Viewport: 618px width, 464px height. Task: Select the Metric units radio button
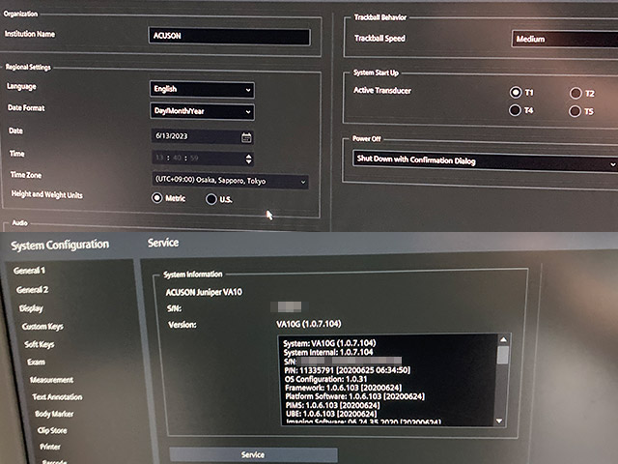point(156,197)
